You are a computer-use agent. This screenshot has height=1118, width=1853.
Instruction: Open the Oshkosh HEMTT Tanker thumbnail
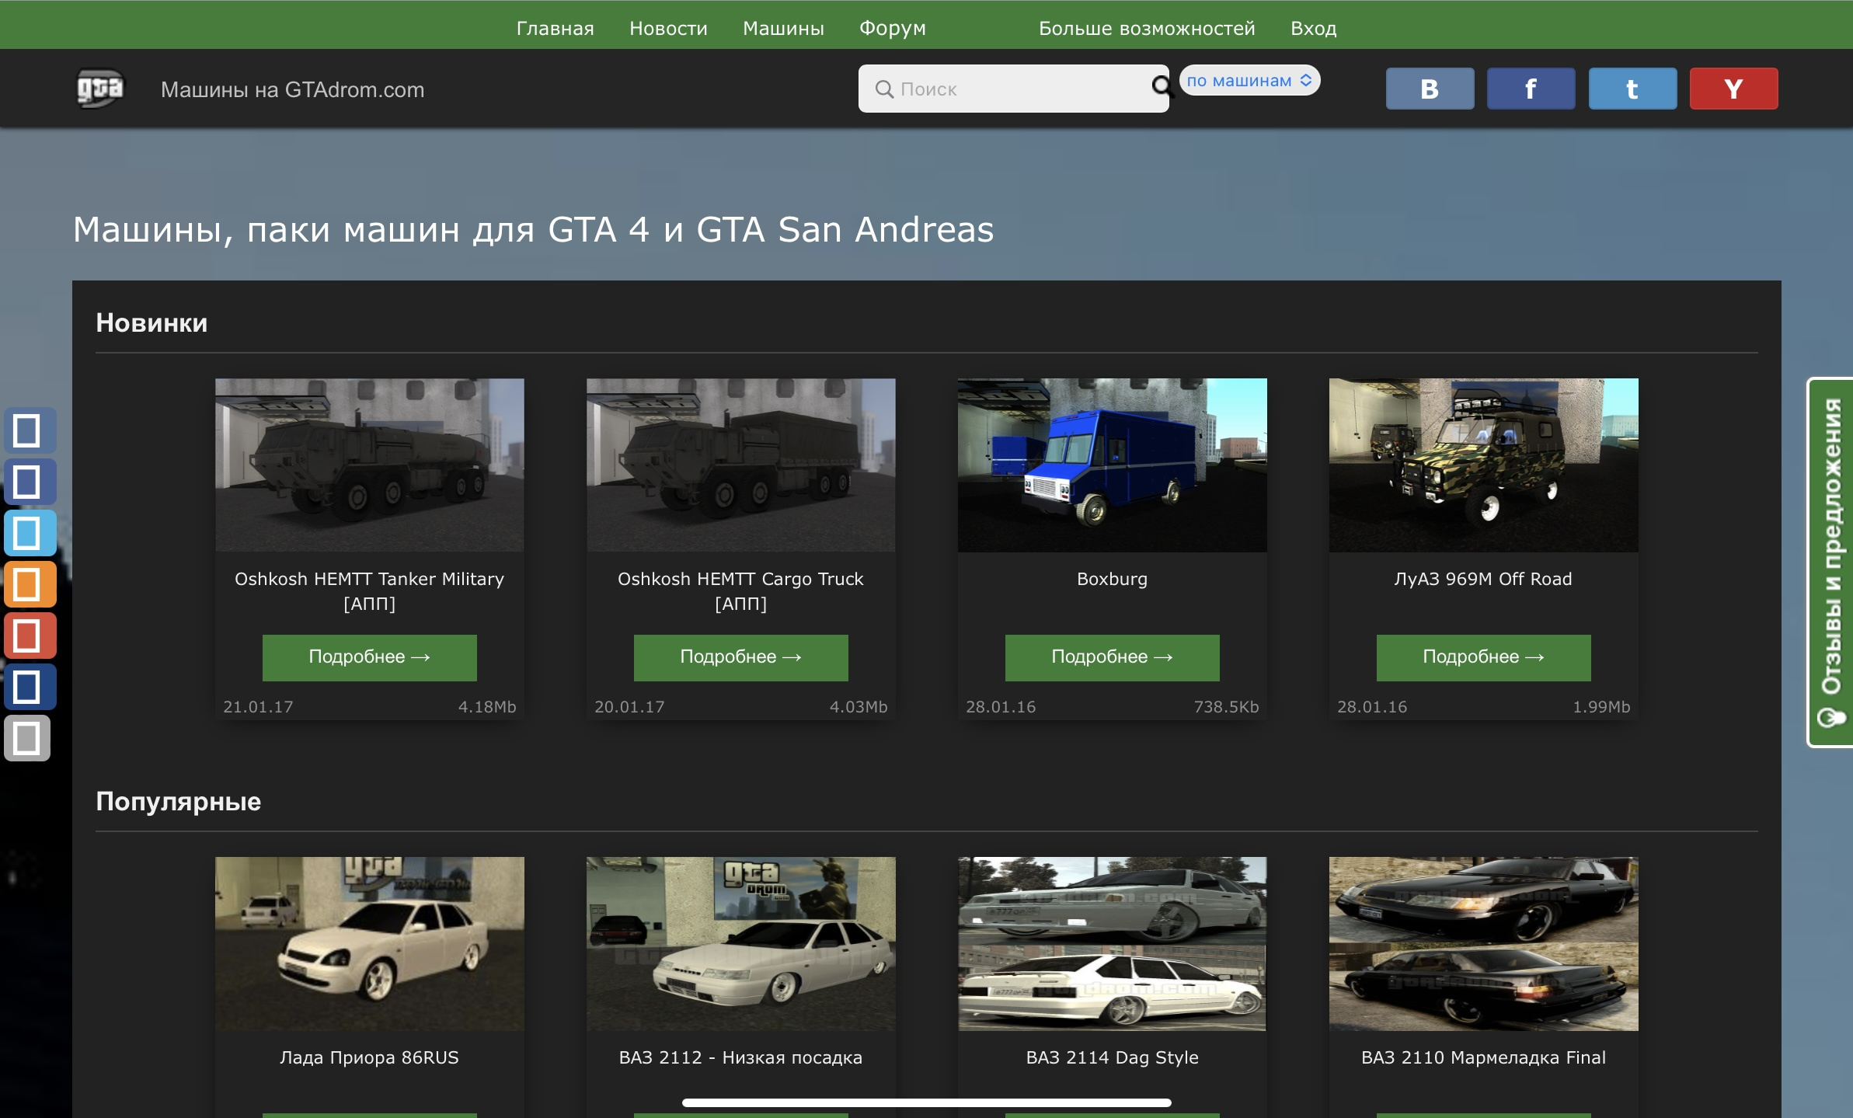click(369, 465)
